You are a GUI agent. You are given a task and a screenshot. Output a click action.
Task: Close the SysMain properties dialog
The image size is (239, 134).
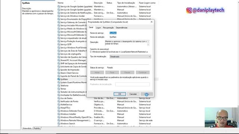click(x=152, y=22)
